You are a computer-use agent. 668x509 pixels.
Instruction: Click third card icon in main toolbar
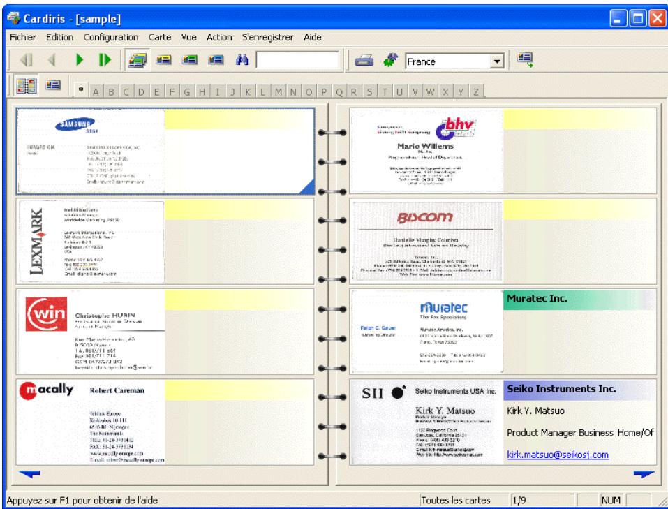tap(190, 60)
